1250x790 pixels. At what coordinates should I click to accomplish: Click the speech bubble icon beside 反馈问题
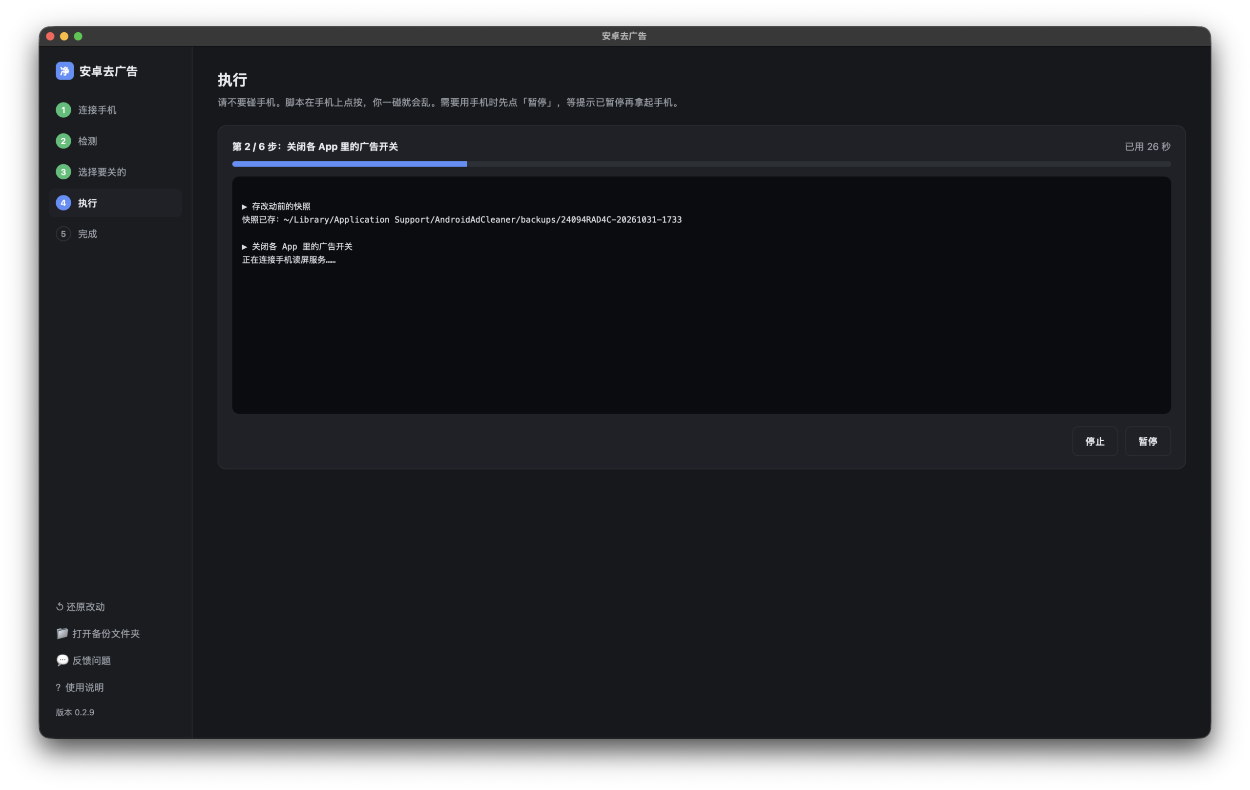point(62,661)
